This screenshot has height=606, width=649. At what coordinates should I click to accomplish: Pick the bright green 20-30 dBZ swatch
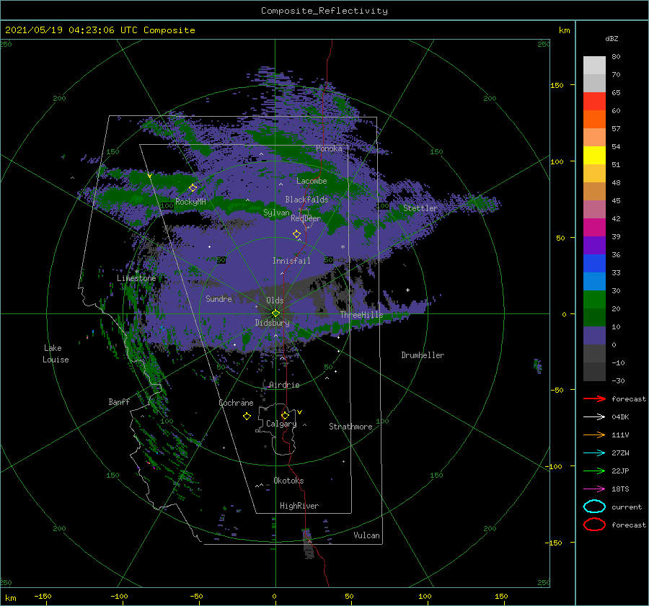[x=594, y=300]
